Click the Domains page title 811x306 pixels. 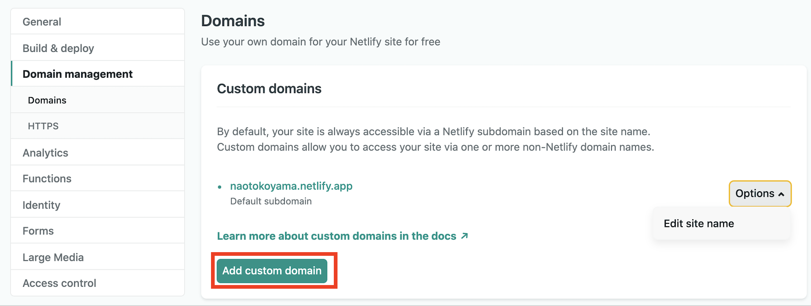coord(233,21)
